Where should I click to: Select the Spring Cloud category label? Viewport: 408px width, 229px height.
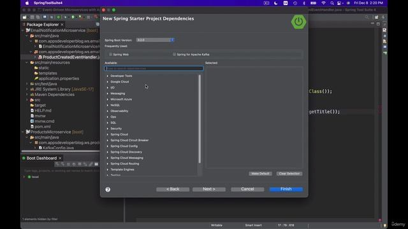coord(119,134)
